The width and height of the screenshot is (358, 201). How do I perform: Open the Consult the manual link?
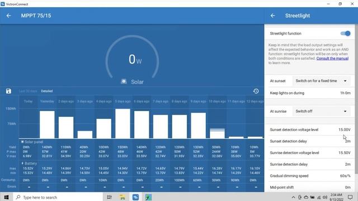pyautogui.click(x=332, y=58)
